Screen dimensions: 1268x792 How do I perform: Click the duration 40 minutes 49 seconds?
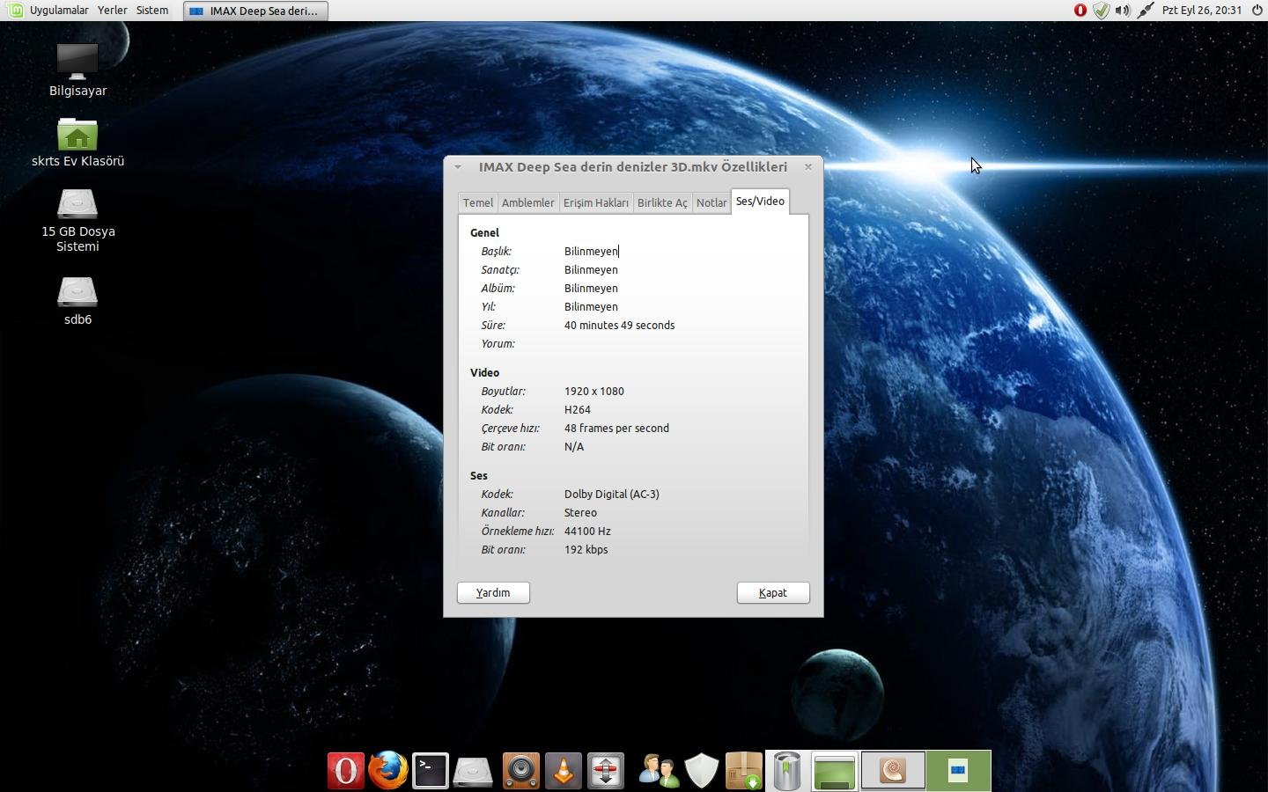point(620,325)
